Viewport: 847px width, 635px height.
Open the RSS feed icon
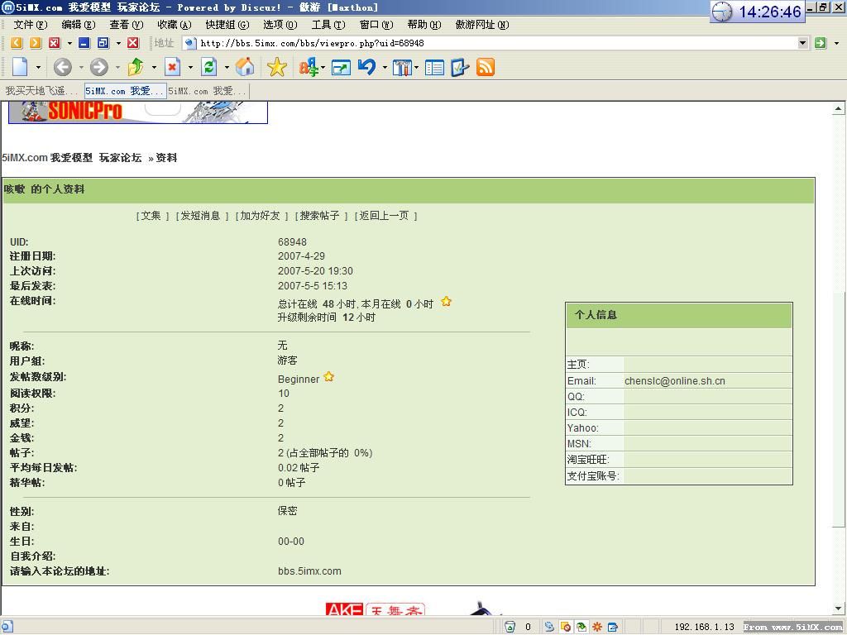click(x=486, y=67)
